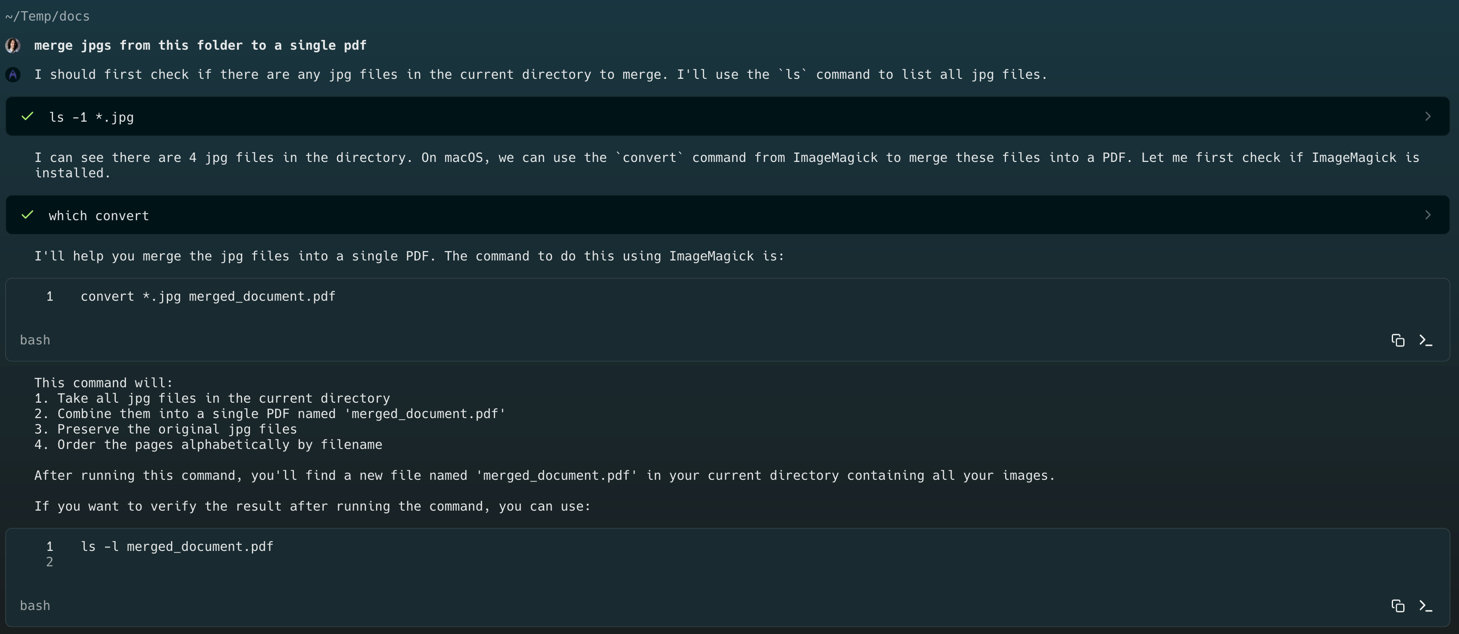Click the 'This command will:' line
Image resolution: width=1459 pixels, height=634 pixels.
[x=104, y=383]
